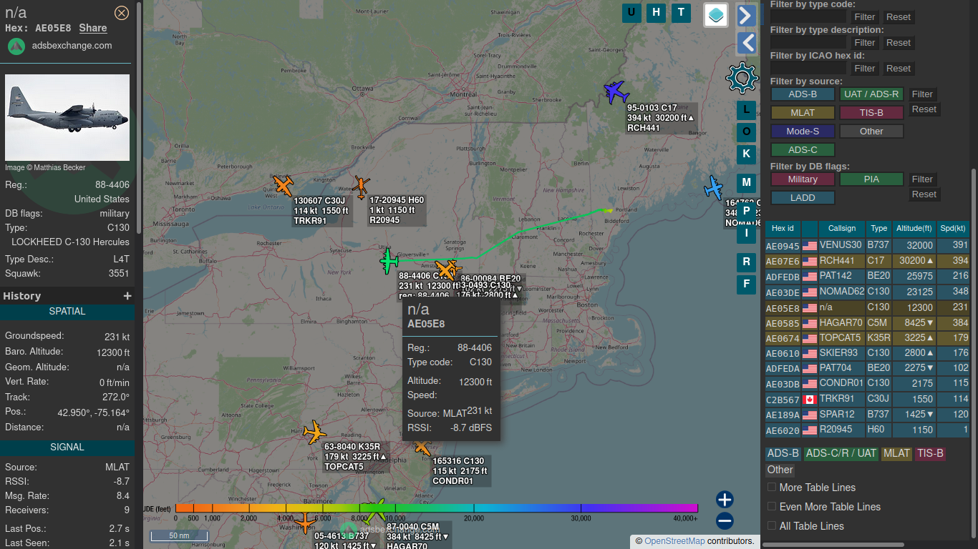Screen dimensions: 978x549
Task: Enable All Table Lines checkbox
Action: click(772, 525)
